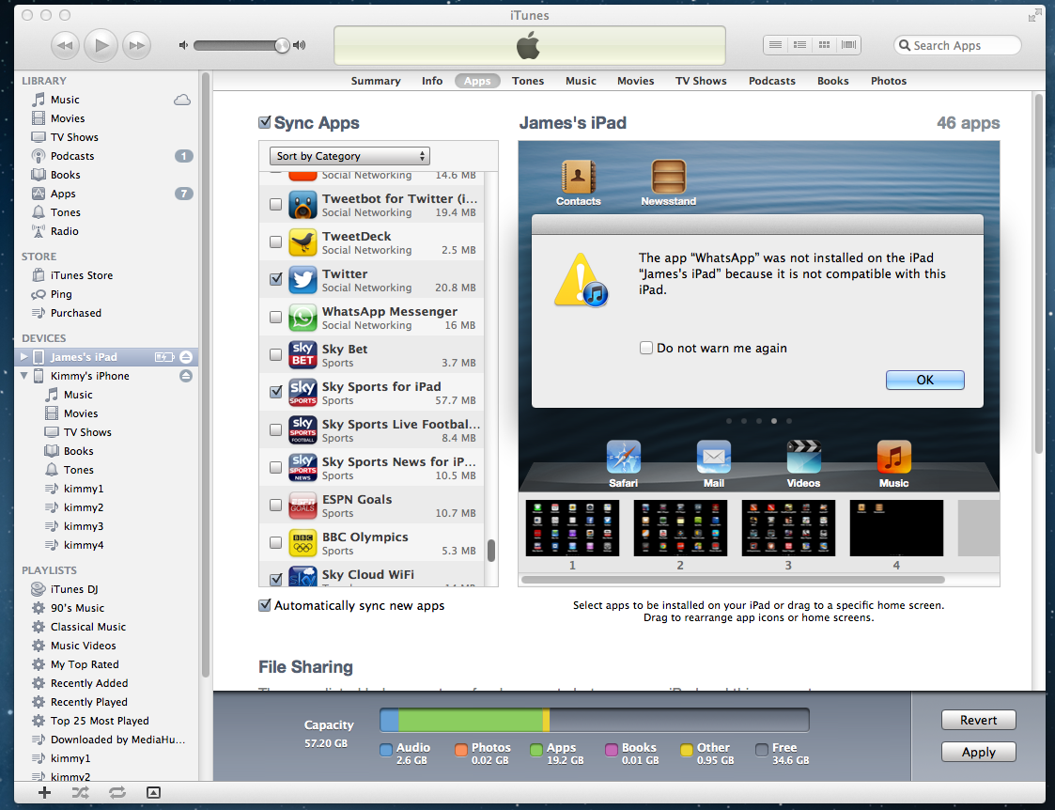Open Ping in the Store section

click(60, 295)
